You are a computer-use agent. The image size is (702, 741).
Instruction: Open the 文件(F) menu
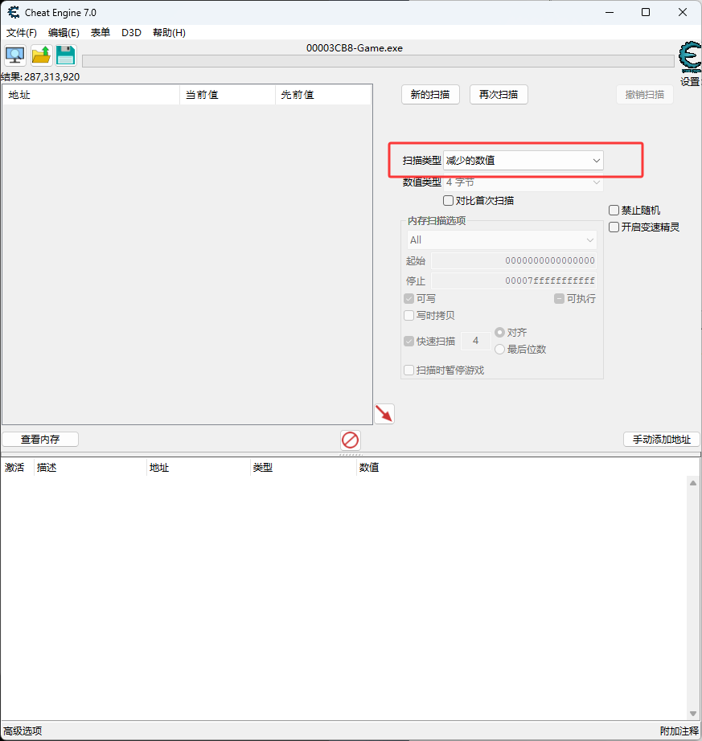[x=21, y=33]
